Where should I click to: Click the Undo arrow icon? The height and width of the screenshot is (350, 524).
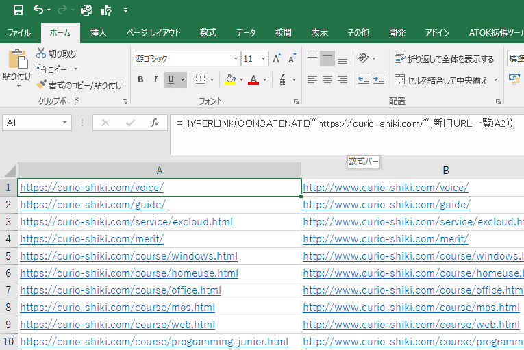pos(38,10)
